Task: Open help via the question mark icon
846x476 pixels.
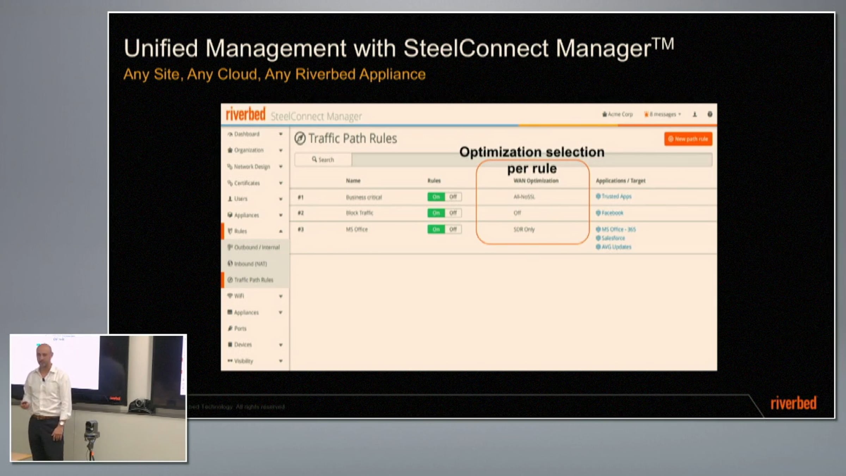Action: tap(710, 114)
